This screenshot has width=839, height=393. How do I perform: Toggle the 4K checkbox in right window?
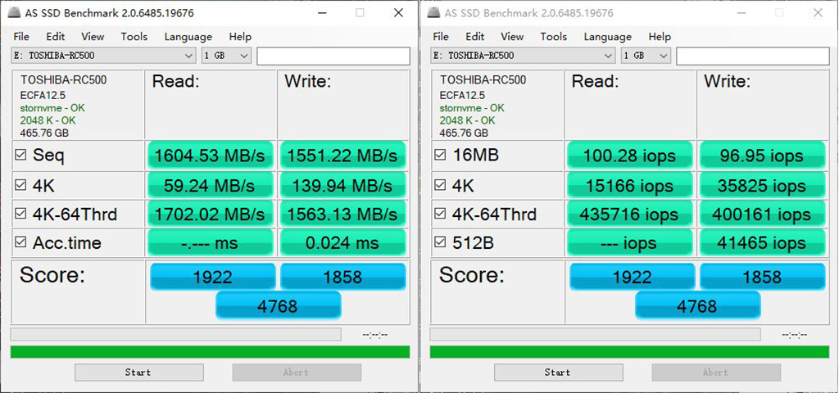click(x=440, y=185)
